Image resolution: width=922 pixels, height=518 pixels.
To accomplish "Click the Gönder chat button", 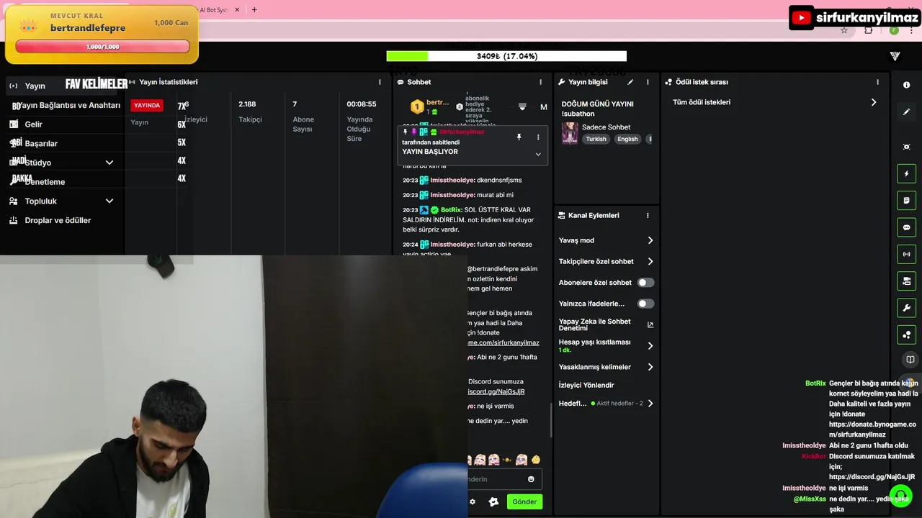I will 524,501.
